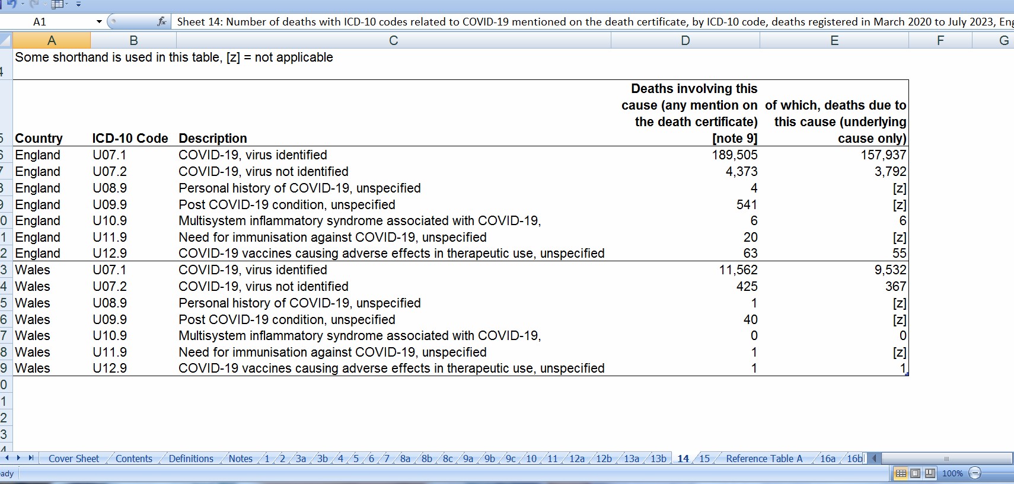The image size is (1014, 484).
Task: Select the Wales U09.9 code cell
Action: click(x=133, y=319)
